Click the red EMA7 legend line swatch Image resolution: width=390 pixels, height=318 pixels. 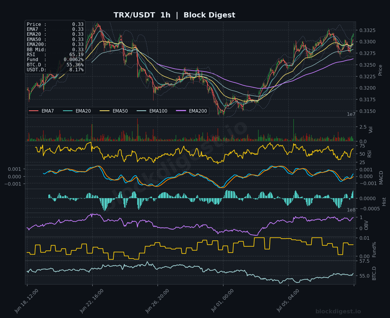tap(34, 111)
